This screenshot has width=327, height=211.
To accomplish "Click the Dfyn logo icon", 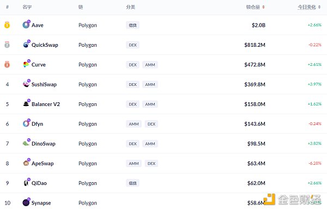I will click(x=26, y=123).
